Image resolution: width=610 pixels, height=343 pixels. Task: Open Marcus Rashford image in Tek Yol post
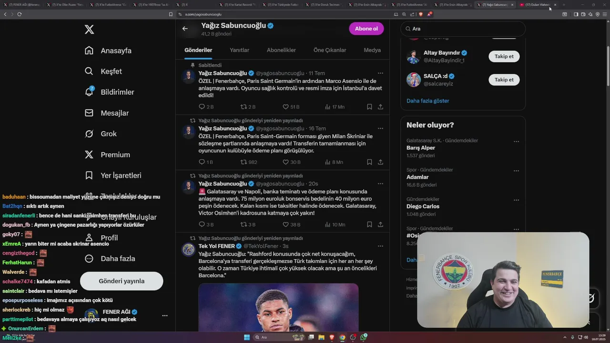[x=278, y=308]
